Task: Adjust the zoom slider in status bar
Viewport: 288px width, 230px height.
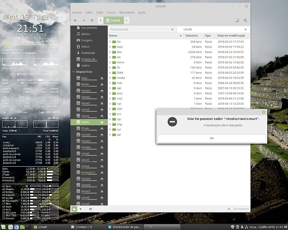Action: click(x=238, y=209)
